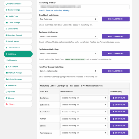This screenshot has height=139, width=139.
Task: Click Configure for the Editor role
Action: pyautogui.click(x=119, y=126)
